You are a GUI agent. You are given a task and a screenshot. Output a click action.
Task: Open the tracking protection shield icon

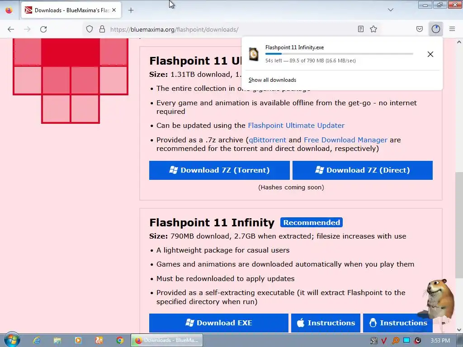click(x=90, y=29)
